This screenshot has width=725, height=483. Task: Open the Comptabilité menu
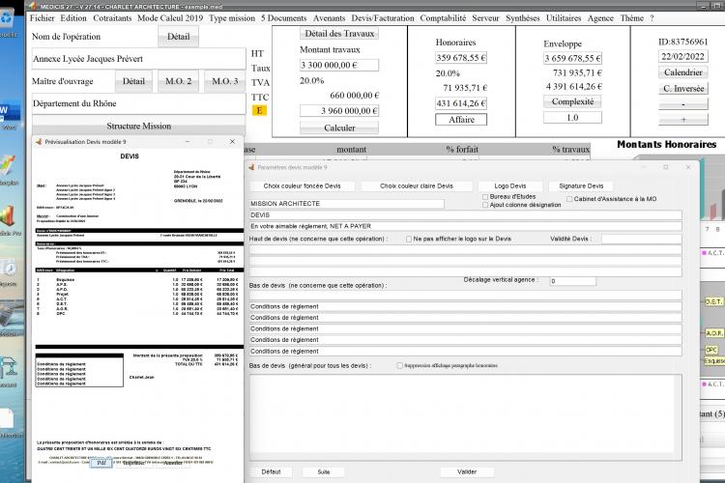(443, 18)
